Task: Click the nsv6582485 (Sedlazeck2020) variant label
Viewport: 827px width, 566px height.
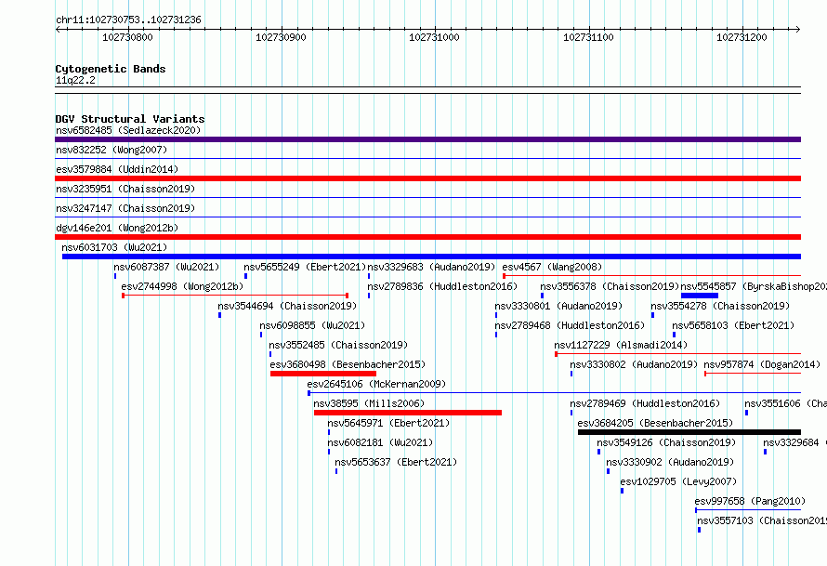Action: pos(128,130)
